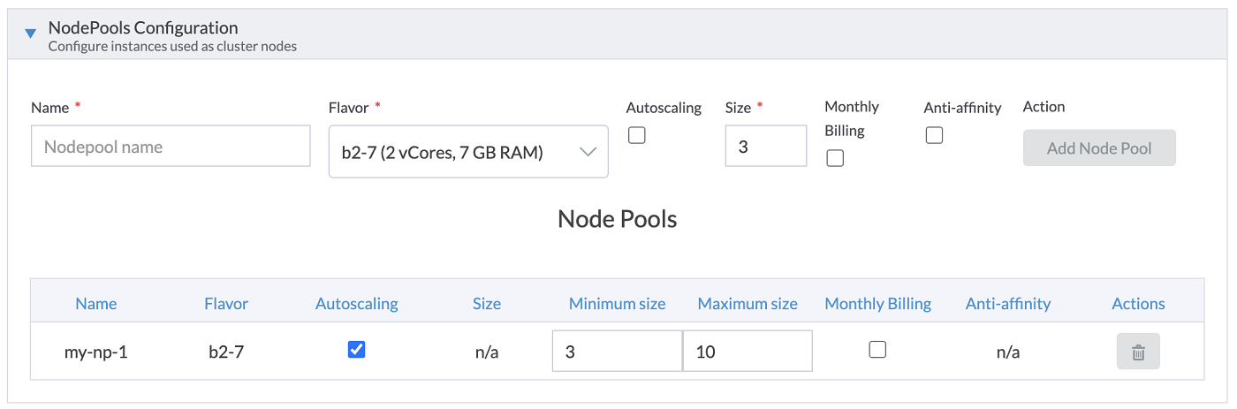The width and height of the screenshot is (1237, 409).
Task: Enable the Anti-affinity checkbox
Action: pos(934,135)
